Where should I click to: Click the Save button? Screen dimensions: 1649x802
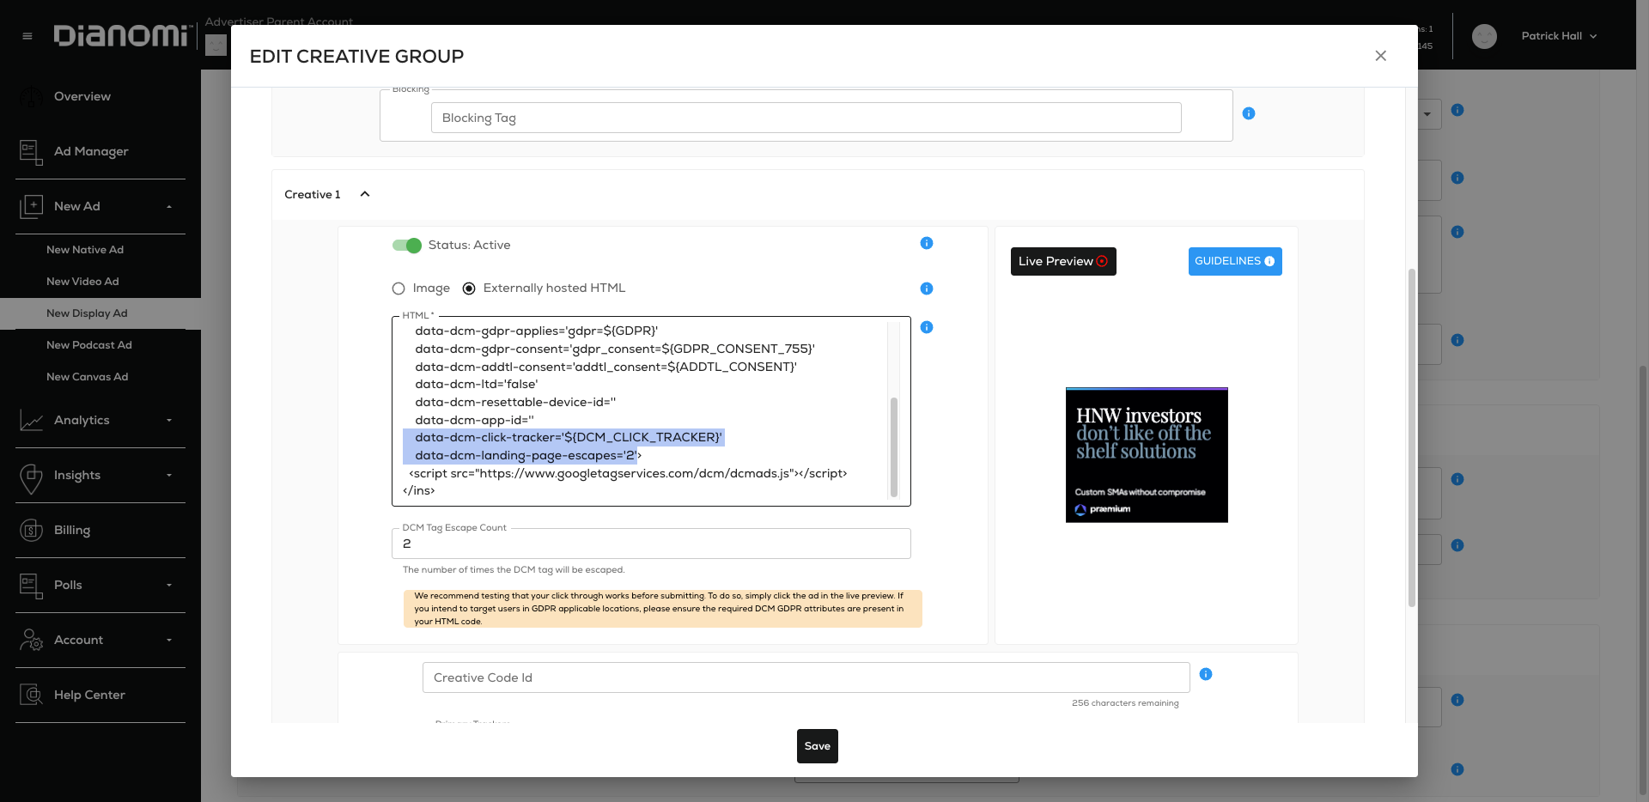click(818, 746)
